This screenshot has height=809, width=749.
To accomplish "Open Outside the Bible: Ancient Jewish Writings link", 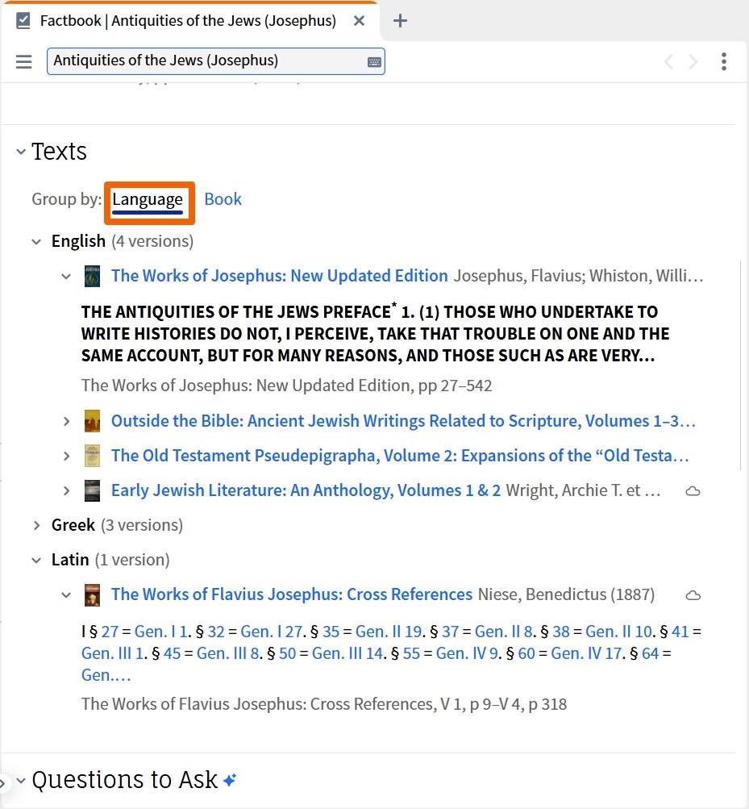I will [403, 421].
